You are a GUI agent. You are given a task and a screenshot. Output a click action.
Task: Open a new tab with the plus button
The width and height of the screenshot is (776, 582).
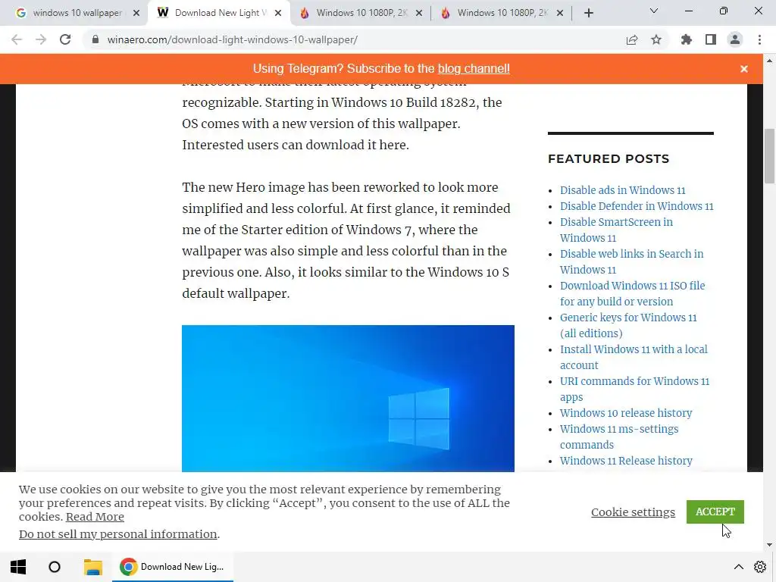(x=588, y=14)
